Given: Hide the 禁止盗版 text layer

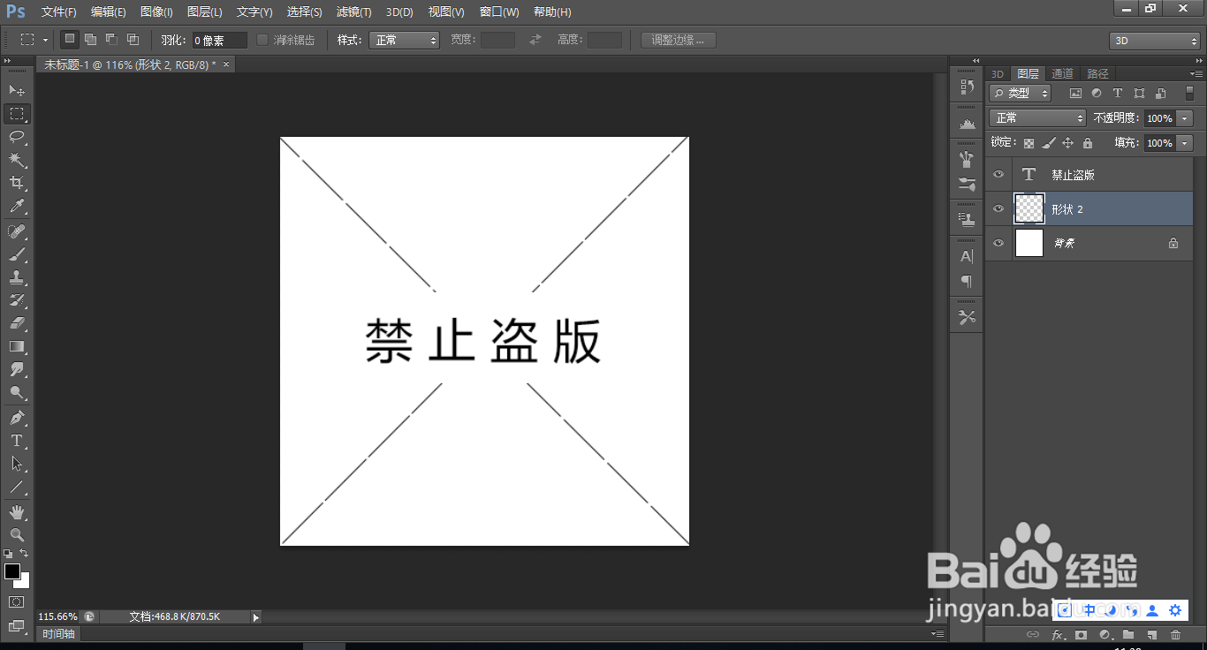Looking at the screenshot, I should click(998, 175).
